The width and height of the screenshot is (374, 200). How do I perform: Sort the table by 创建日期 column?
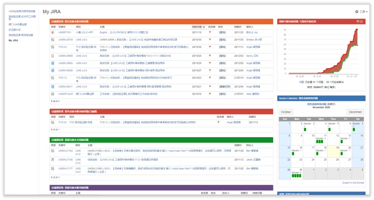(198, 27)
